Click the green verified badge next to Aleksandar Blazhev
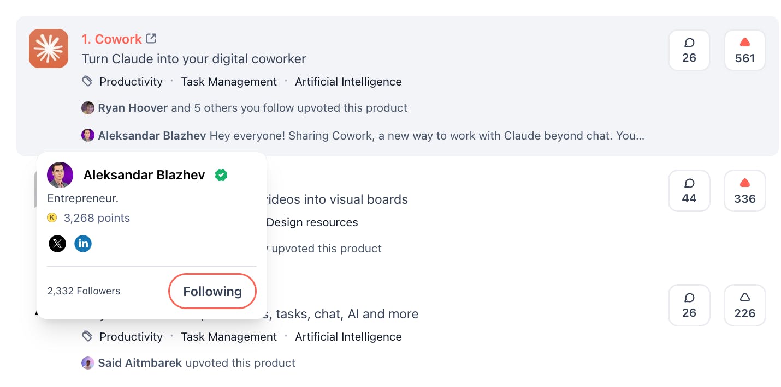The height and width of the screenshot is (387, 781). [221, 175]
